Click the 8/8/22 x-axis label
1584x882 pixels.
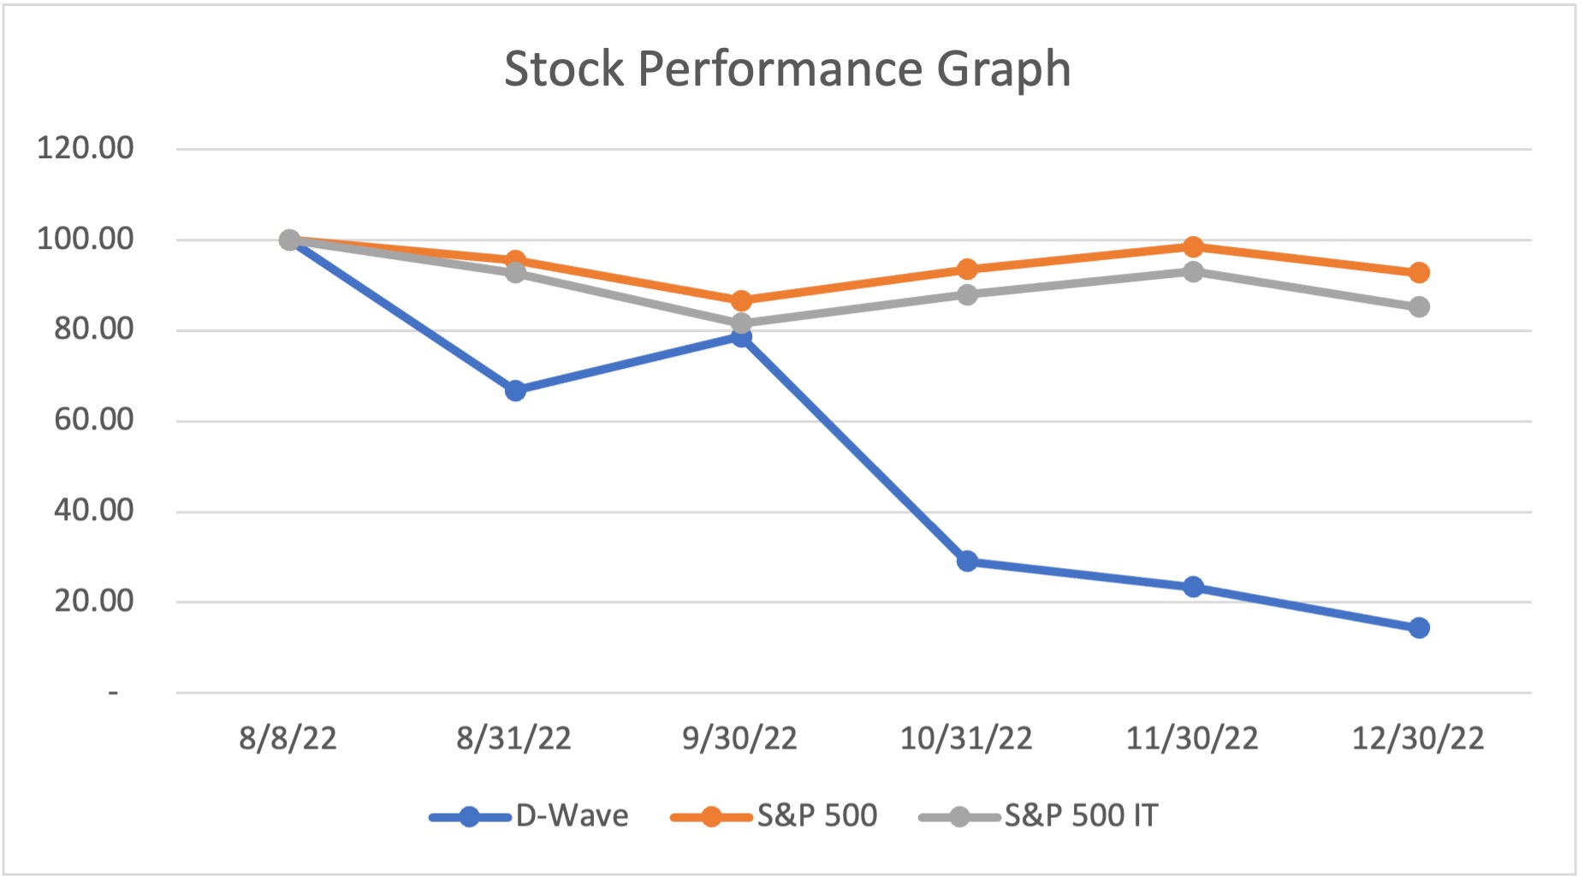pos(288,738)
